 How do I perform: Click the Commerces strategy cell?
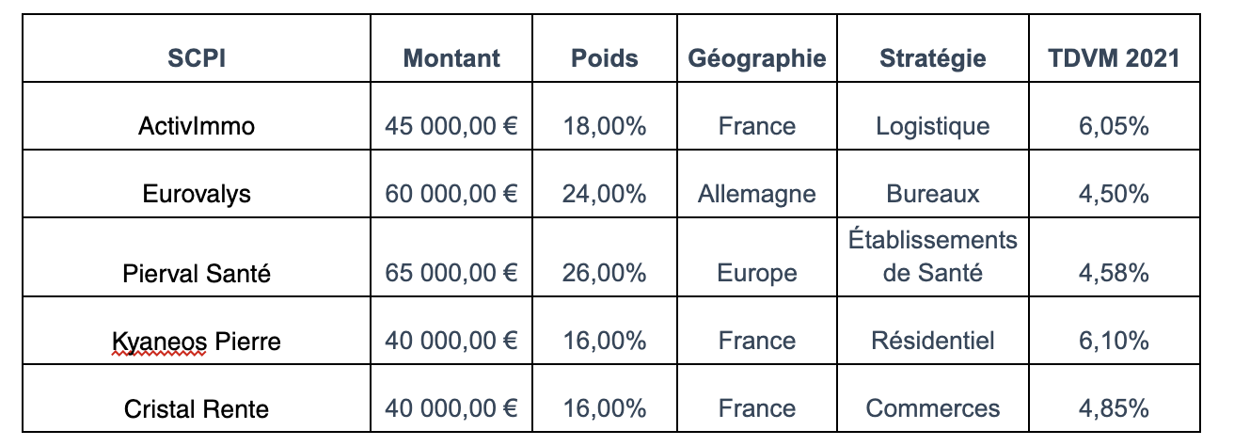[x=933, y=399]
